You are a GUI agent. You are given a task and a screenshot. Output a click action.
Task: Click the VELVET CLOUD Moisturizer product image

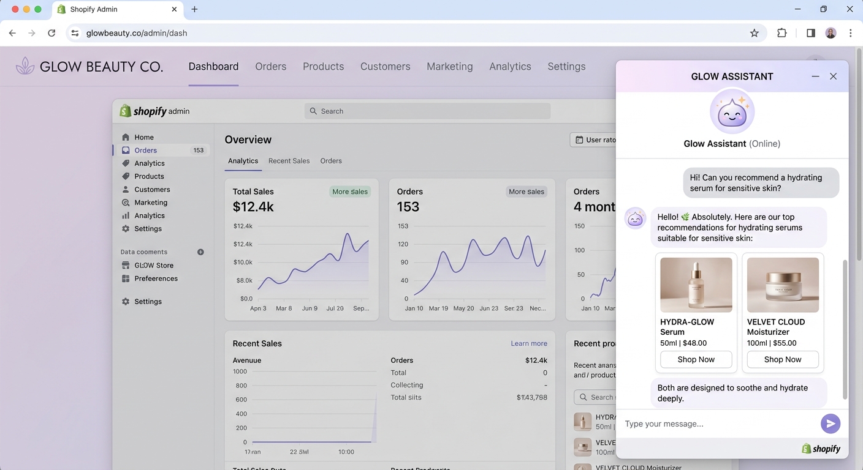[783, 285]
